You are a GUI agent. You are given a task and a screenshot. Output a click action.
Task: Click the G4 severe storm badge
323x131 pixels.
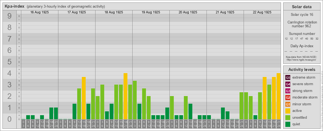point(288,84)
